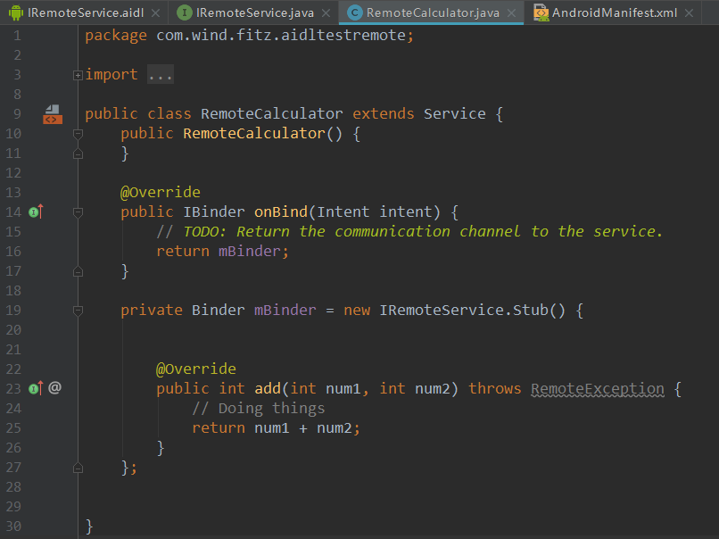
Task: Click the '// Doing things' comment
Action: pos(258,408)
